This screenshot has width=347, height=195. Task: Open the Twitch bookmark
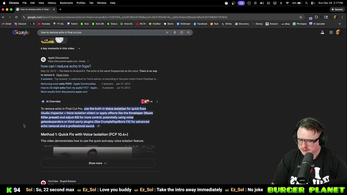tap(72, 24)
